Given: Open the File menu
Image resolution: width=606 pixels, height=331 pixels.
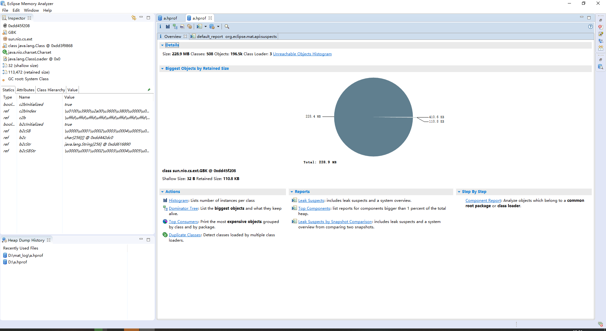Looking at the screenshot, I should click(5, 10).
